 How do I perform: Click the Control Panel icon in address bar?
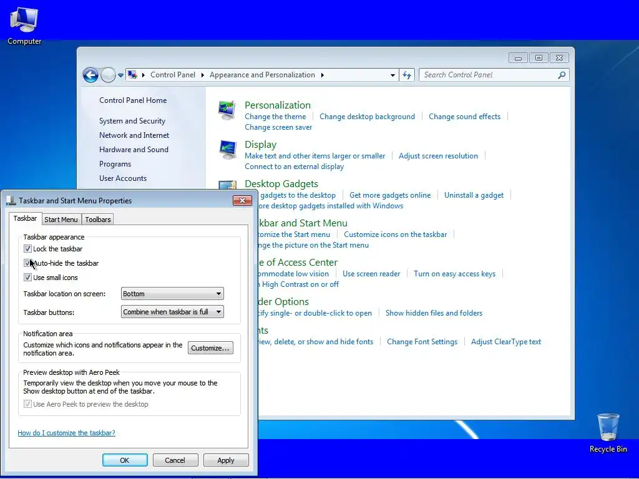(132, 75)
